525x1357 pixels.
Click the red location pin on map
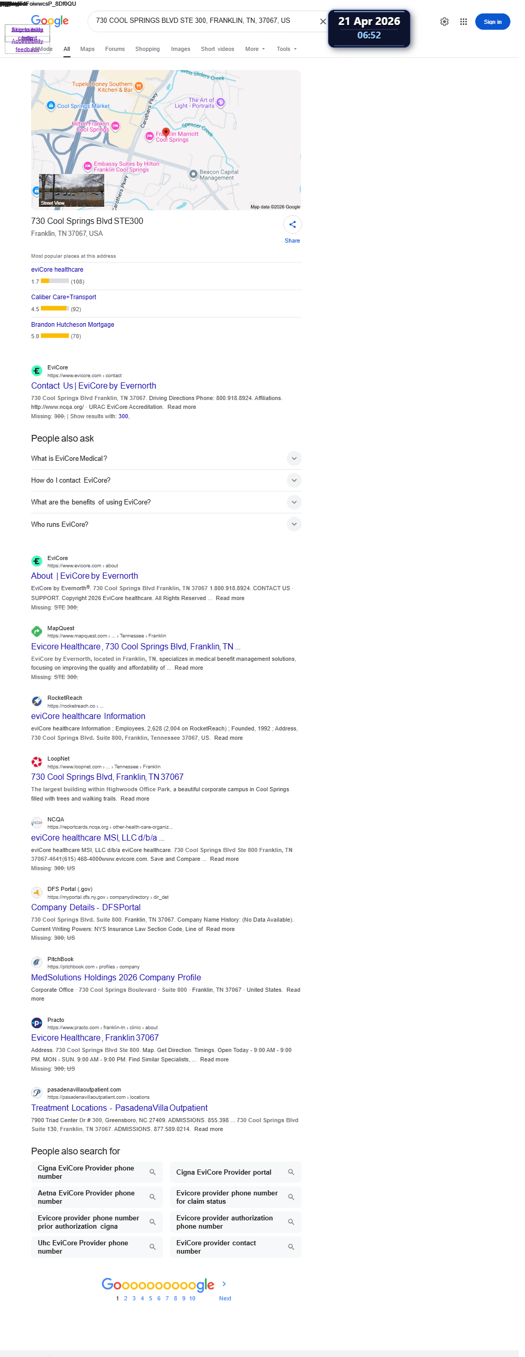pyautogui.click(x=168, y=134)
